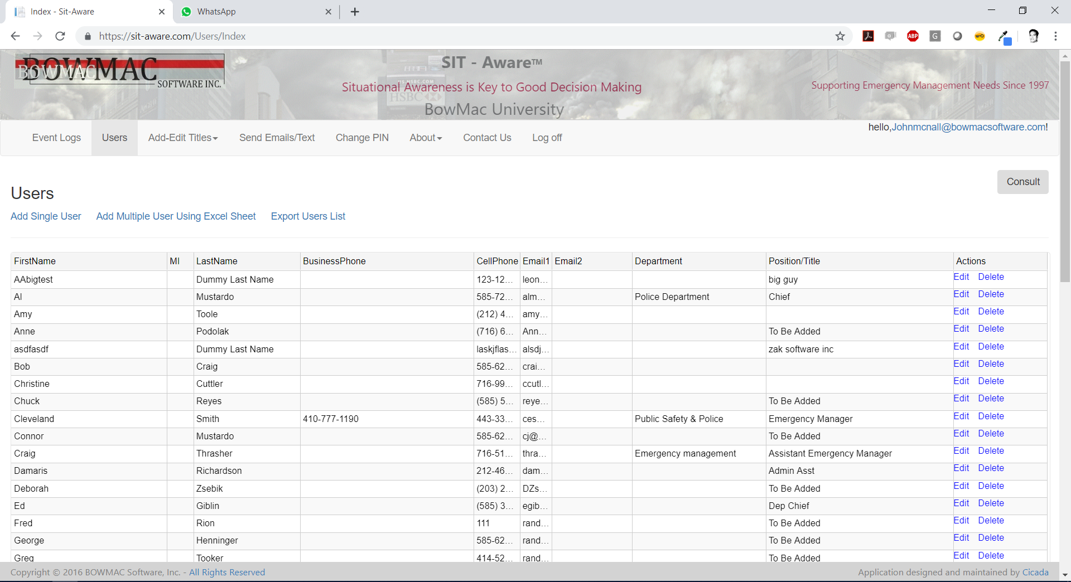
Task: Open the Change PIN page
Action: coord(362,138)
